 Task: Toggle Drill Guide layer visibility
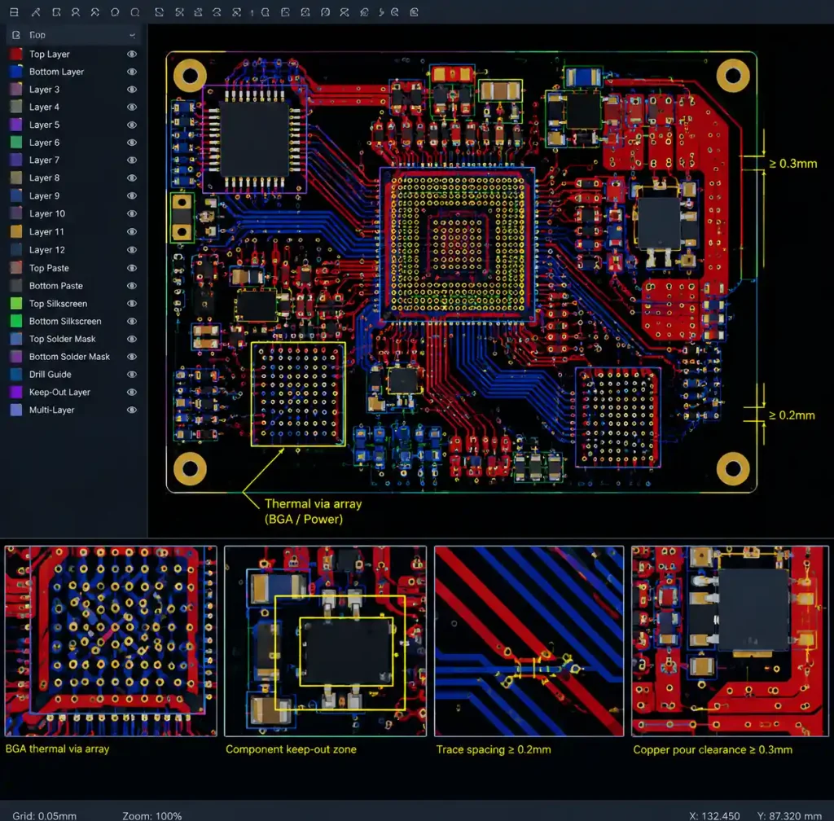pyautogui.click(x=131, y=375)
